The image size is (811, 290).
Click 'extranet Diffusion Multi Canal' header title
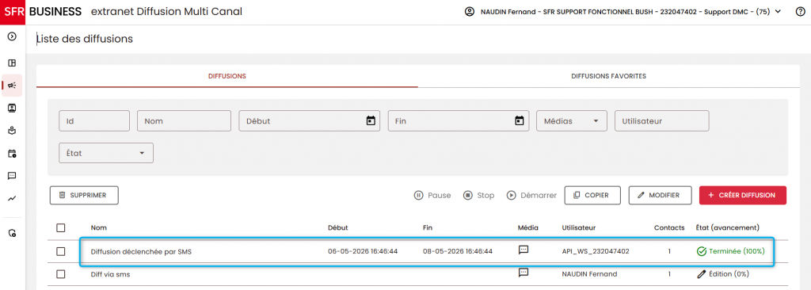(166, 11)
